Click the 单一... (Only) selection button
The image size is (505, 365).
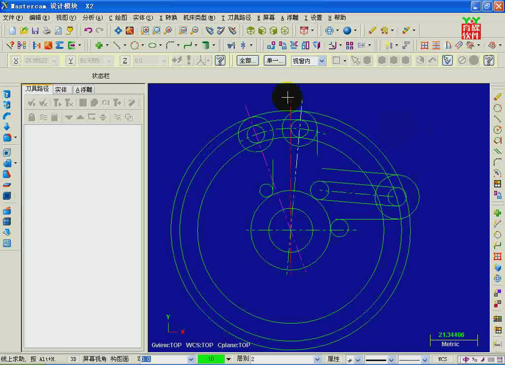[x=275, y=61]
